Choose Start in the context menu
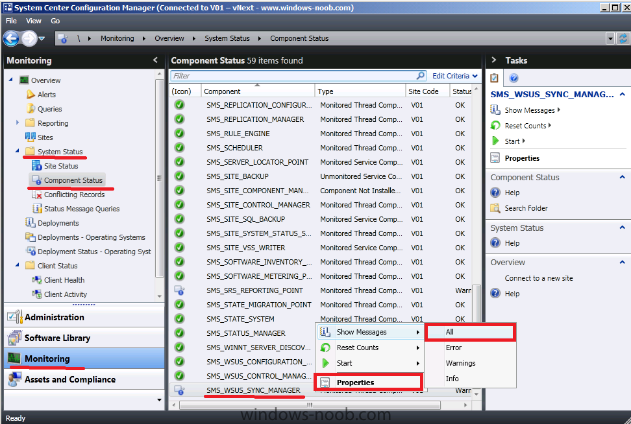The height and width of the screenshot is (424, 631). tap(369, 363)
